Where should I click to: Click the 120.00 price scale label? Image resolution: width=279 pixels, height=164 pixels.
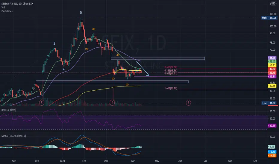(273, 14)
